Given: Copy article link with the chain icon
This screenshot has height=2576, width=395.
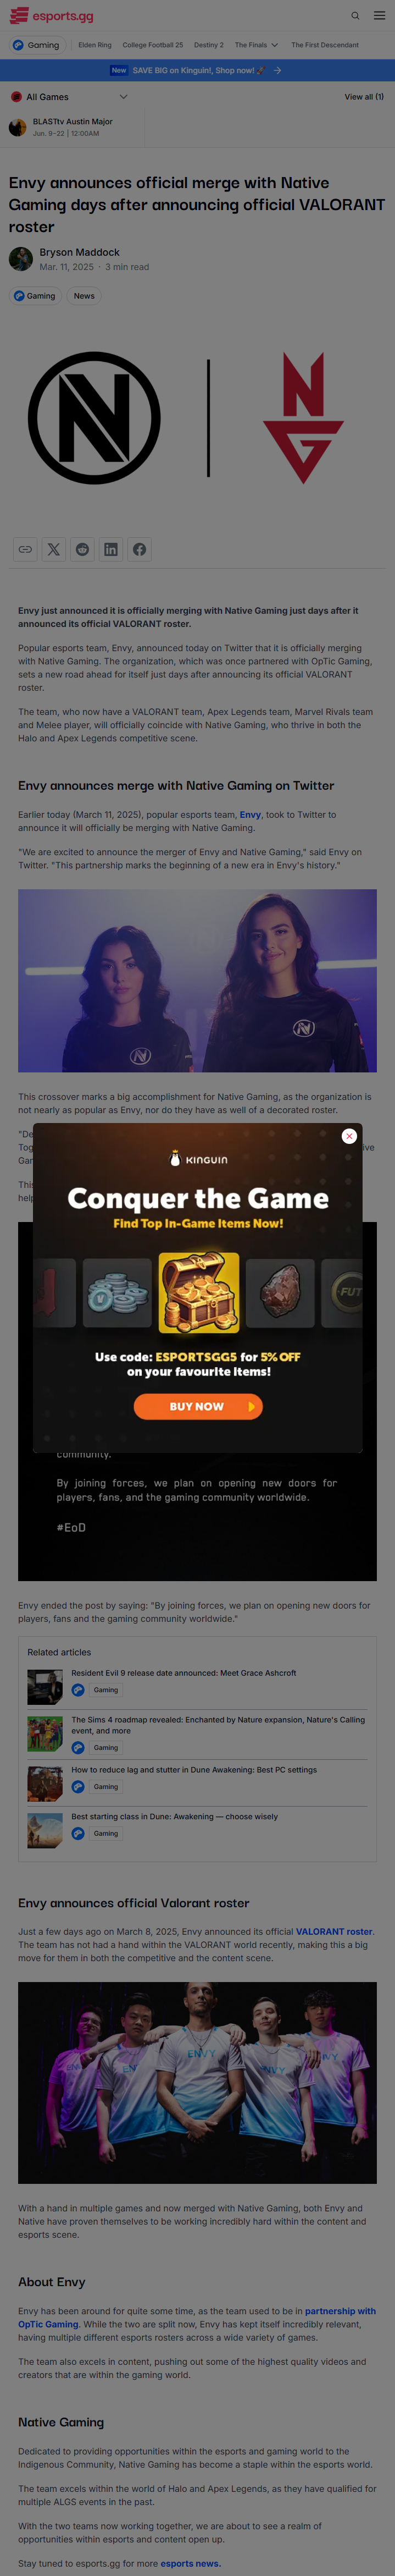Looking at the screenshot, I should (x=25, y=549).
